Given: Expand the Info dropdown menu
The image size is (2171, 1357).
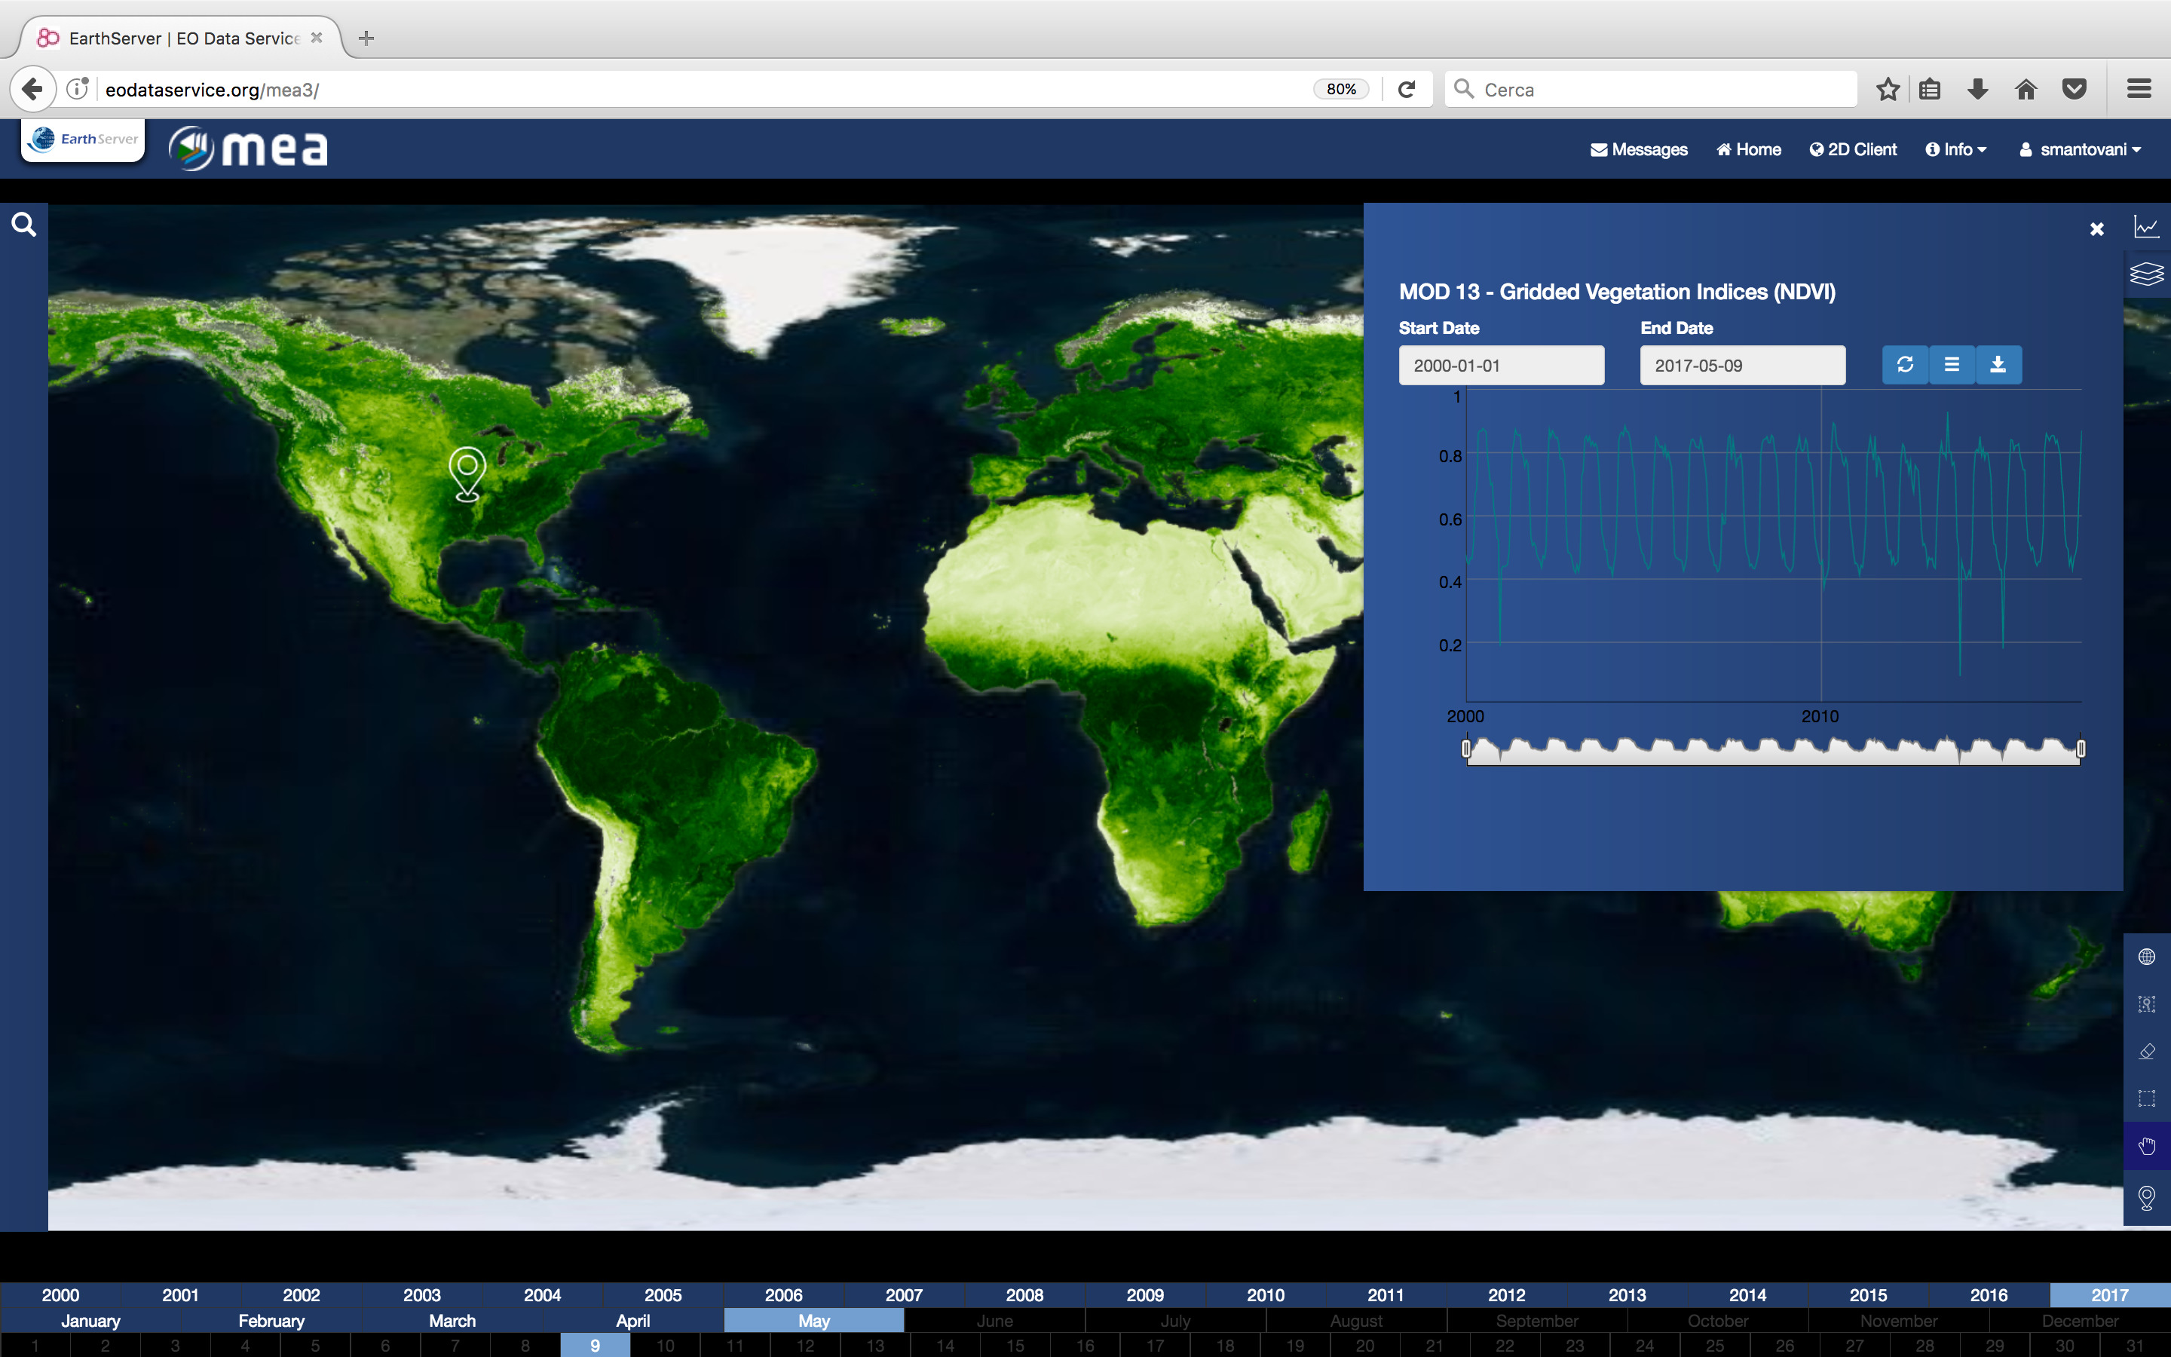Looking at the screenshot, I should [x=1955, y=149].
